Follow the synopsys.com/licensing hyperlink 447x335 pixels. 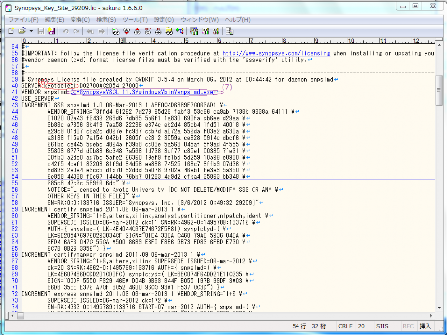[x=276, y=53]
